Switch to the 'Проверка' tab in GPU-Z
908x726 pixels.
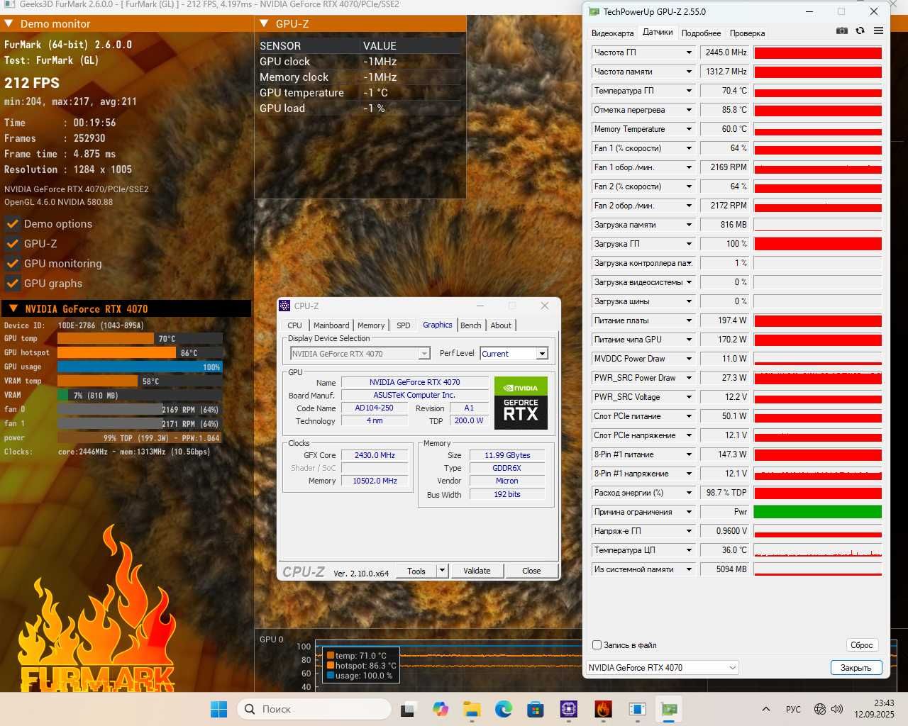(x=747, y=33)
